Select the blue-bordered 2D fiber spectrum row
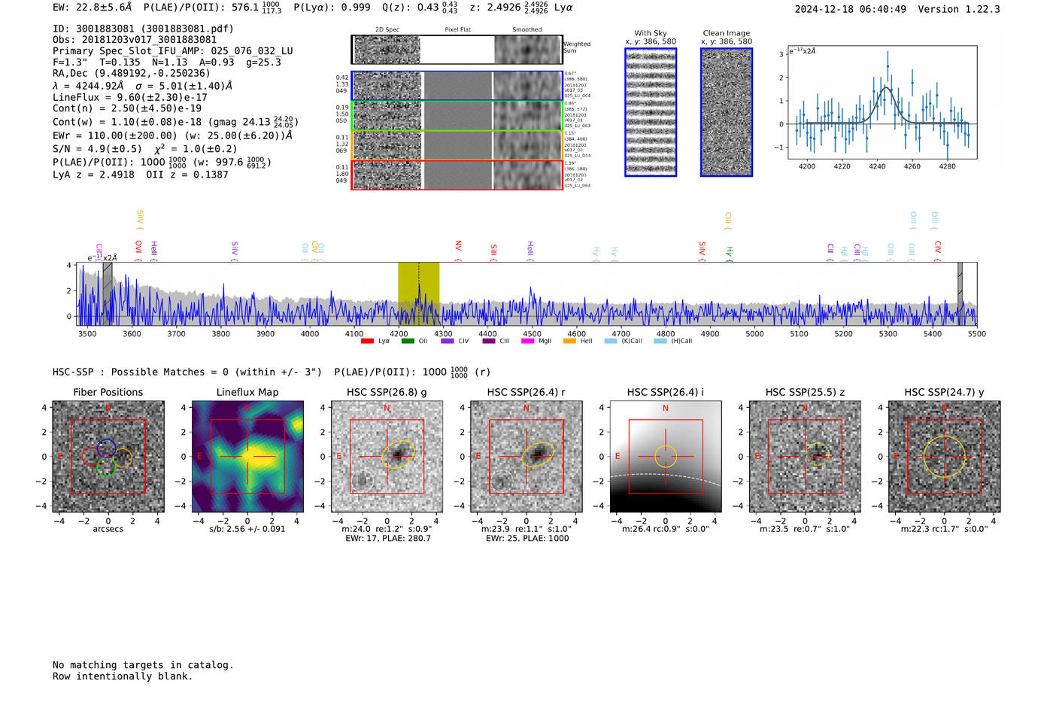1053x717 pixels. coord(457,86)
